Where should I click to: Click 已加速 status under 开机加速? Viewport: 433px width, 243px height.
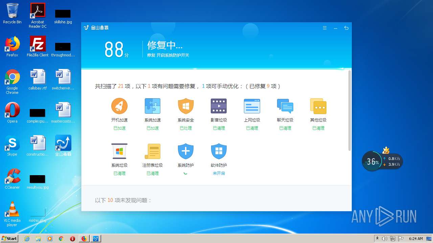(119, 128)
